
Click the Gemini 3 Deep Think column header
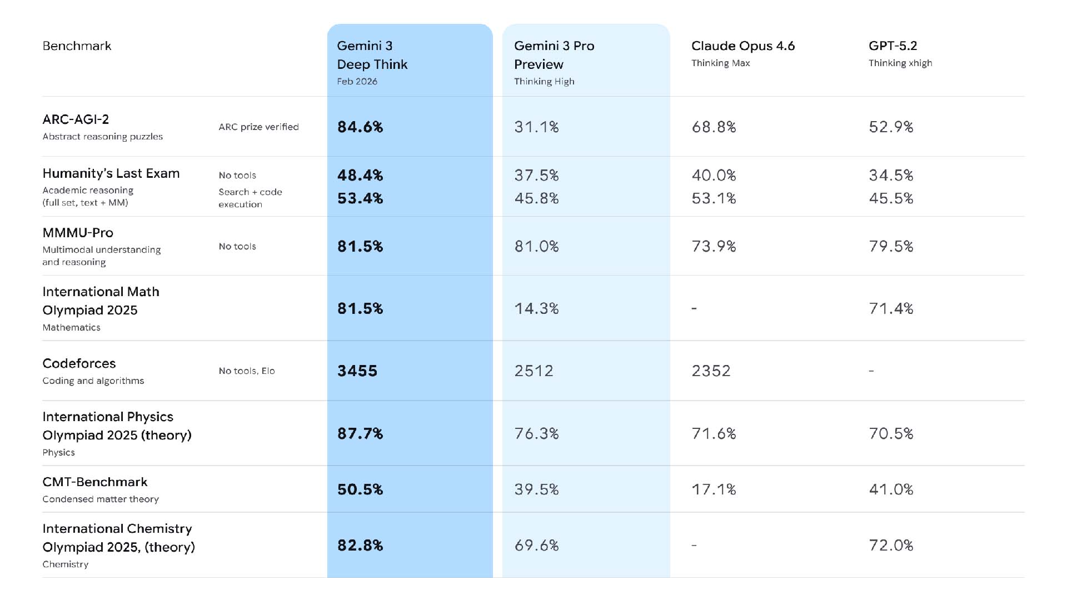(x=372, y=55)
